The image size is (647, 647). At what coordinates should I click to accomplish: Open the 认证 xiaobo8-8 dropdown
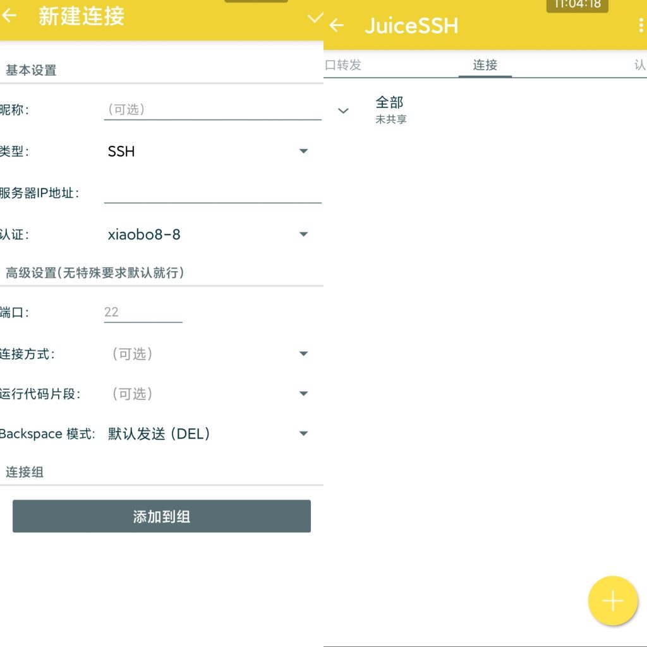click(x=207, y=234)
